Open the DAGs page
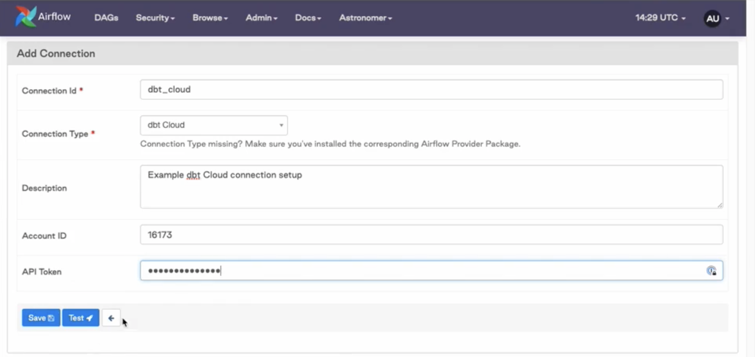The image size is (755, 357). coord(106,18)
